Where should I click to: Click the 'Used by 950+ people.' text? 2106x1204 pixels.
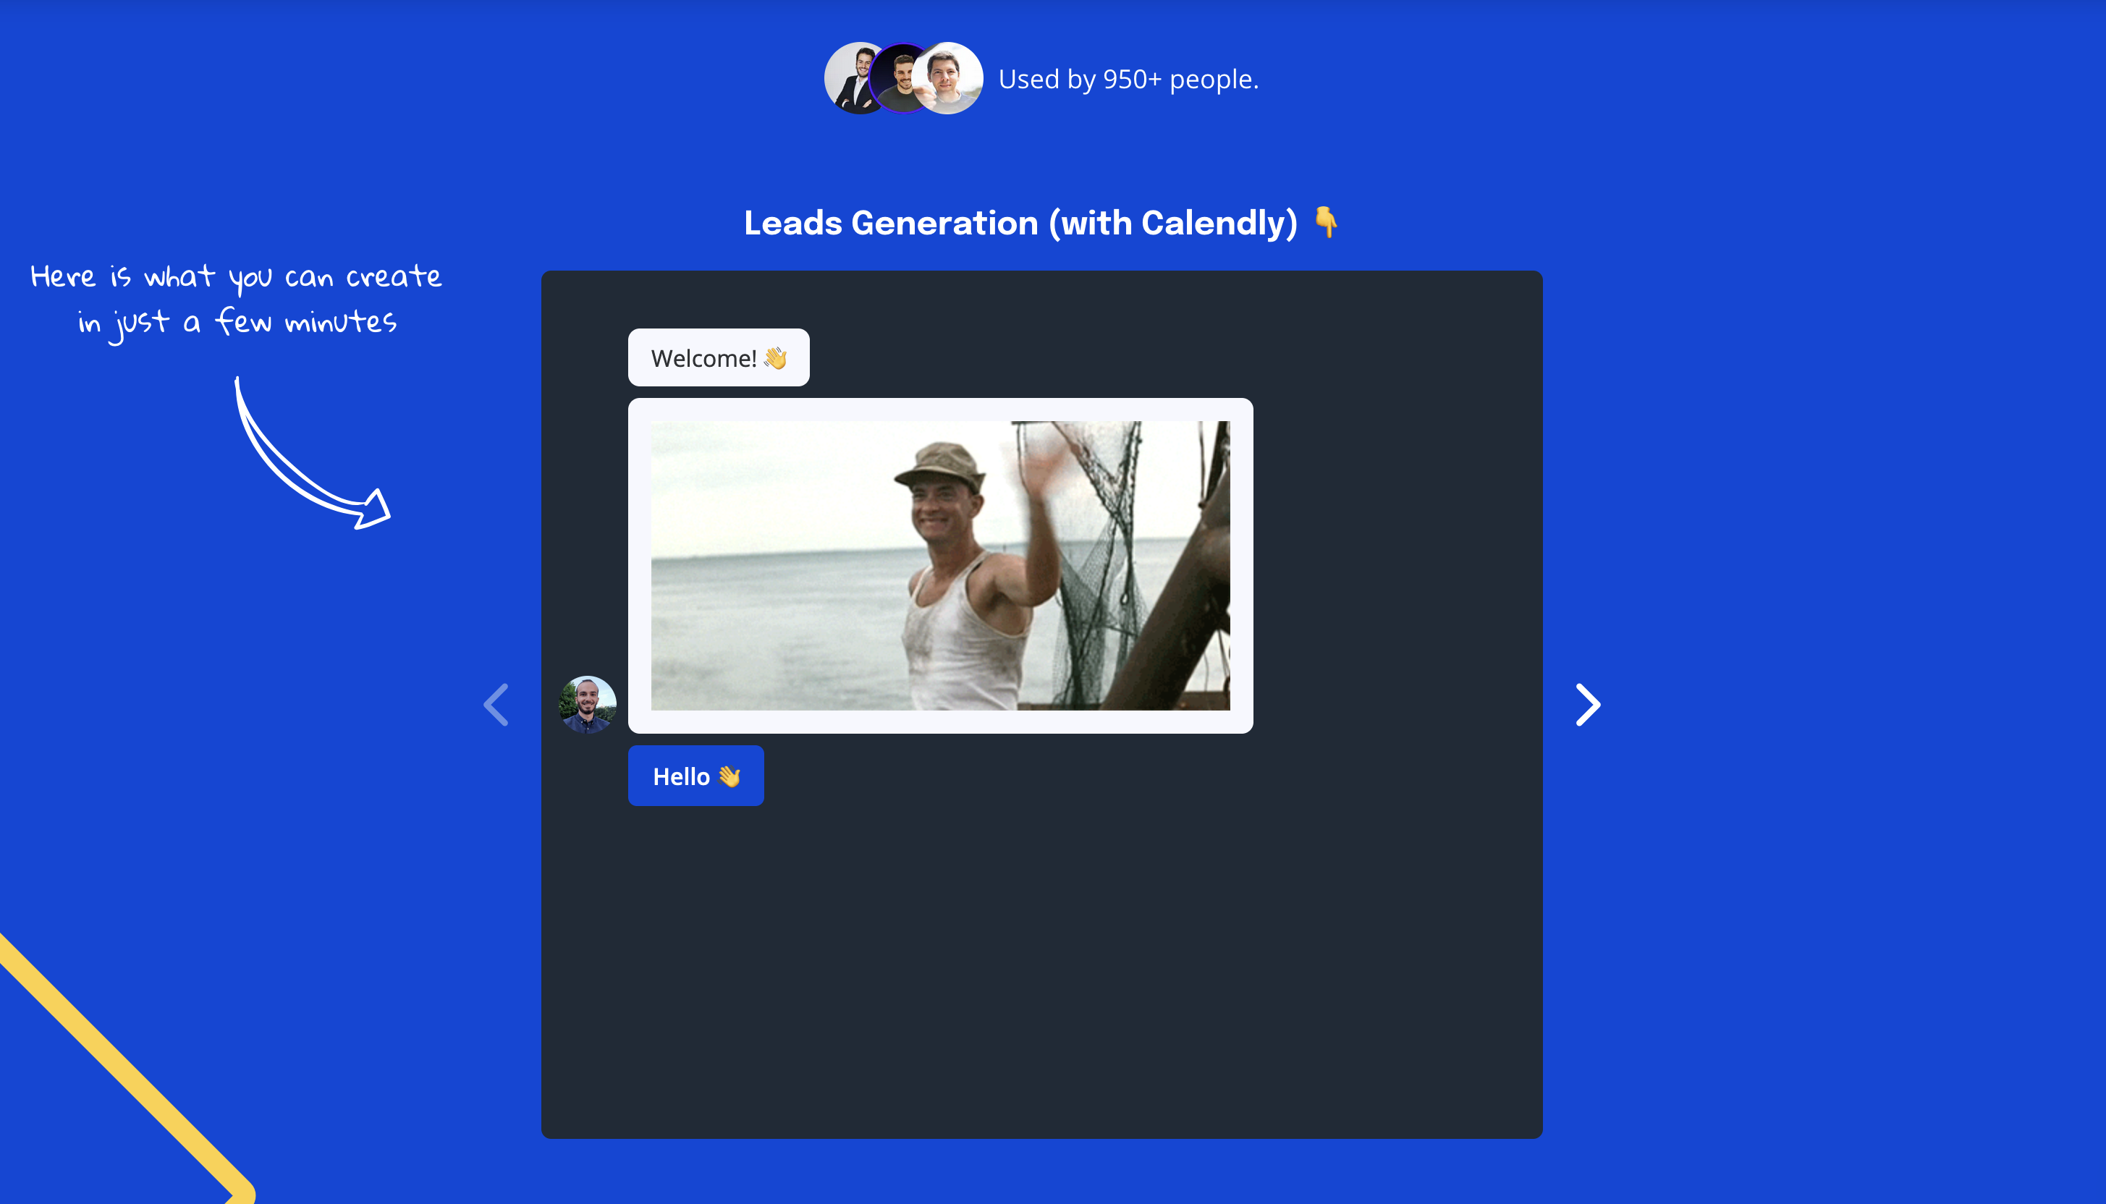[1128, 80]
